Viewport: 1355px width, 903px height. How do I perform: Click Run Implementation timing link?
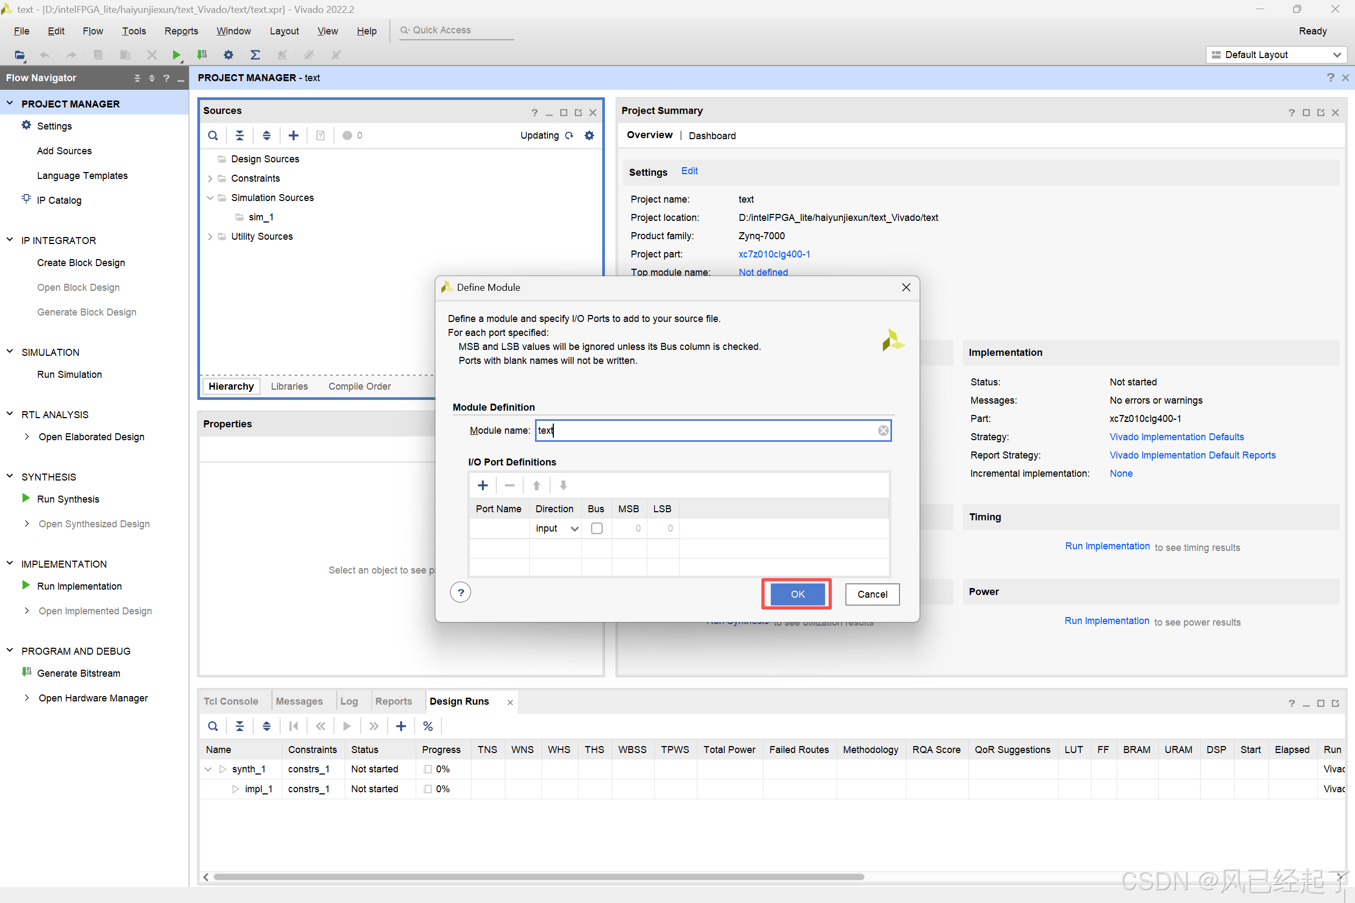click(1107, 546)
